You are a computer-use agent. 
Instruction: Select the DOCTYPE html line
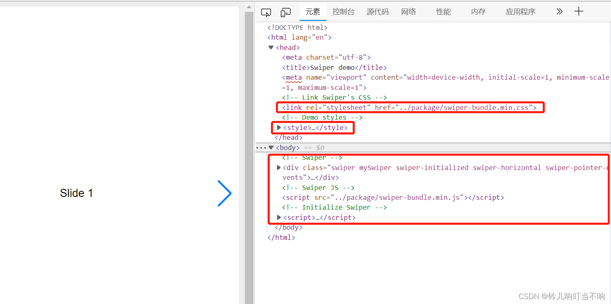[298, 27]
